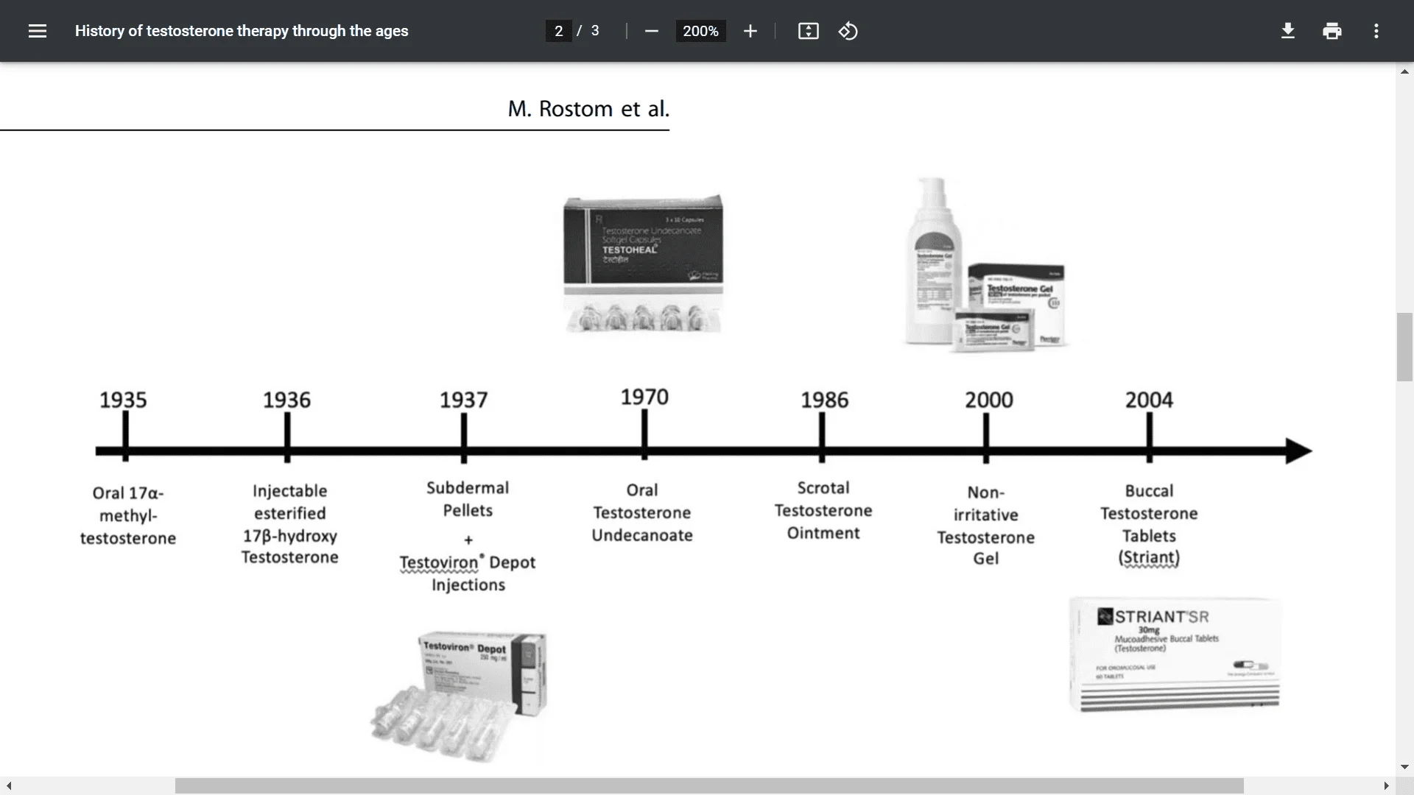This screenshot has width=1414, height=795.
Task: Click the left horizontal scroll arrow
Action: click(x=8, y=785)
